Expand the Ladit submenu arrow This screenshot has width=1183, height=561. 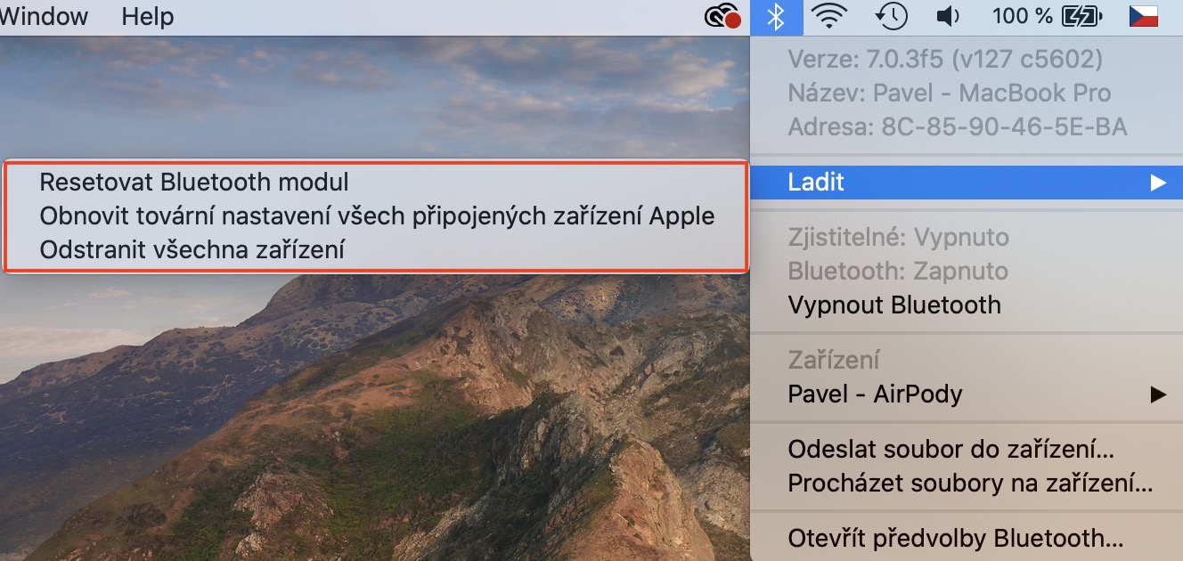pyautogui.click(x=1157, y=183)
